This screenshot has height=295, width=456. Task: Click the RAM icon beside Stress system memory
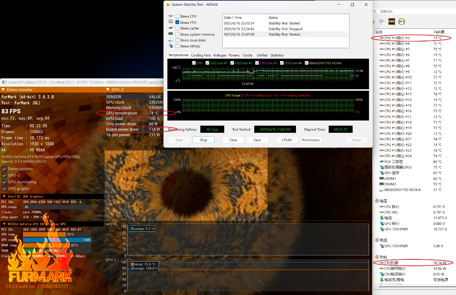[170, 34]
